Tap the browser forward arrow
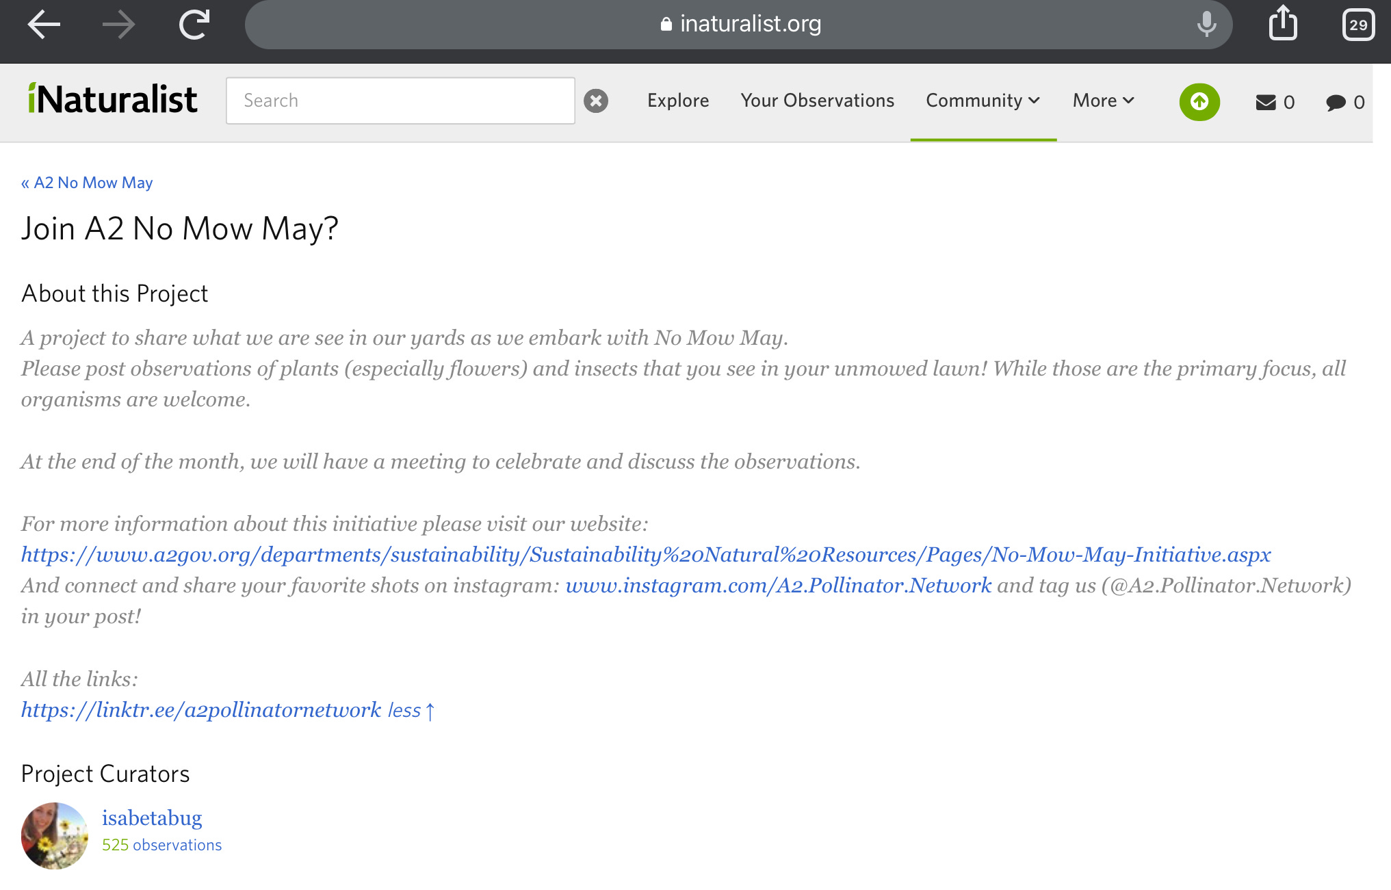This screenshot has width=1391, height=890. point(118,25)
